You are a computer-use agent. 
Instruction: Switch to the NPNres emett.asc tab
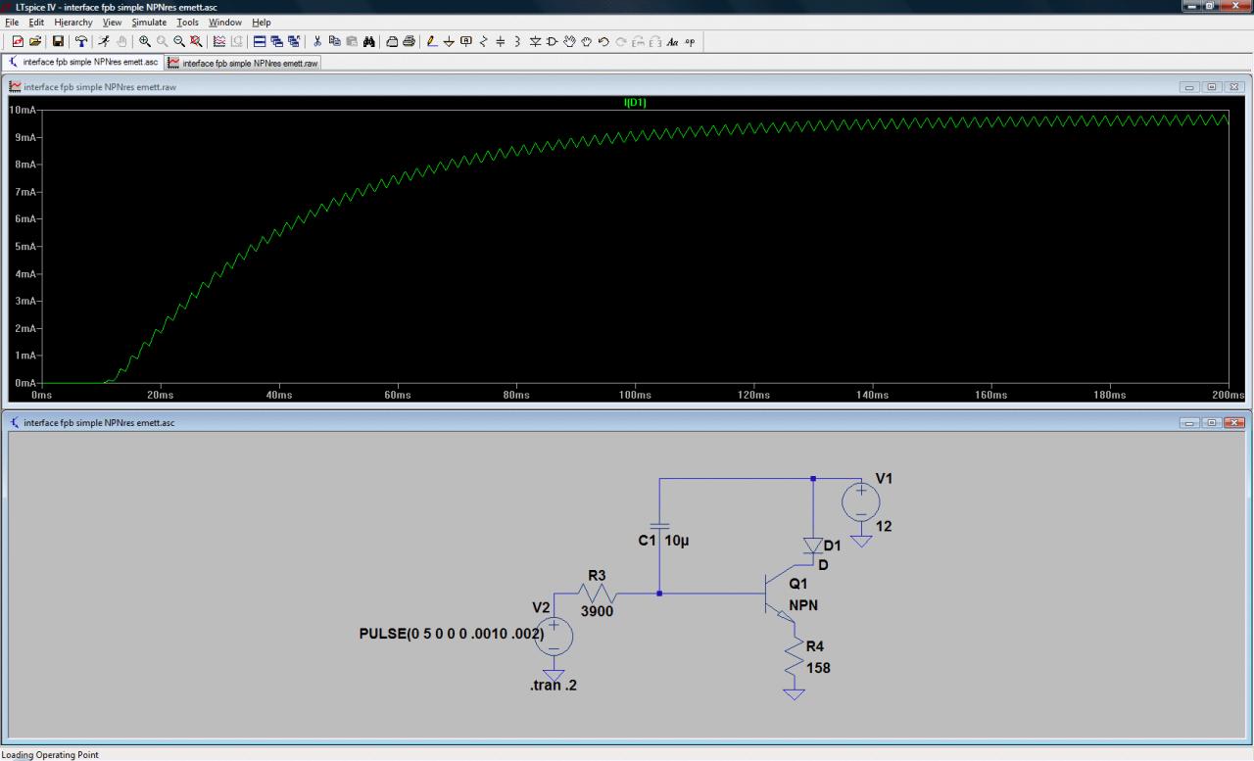point(83,62)
